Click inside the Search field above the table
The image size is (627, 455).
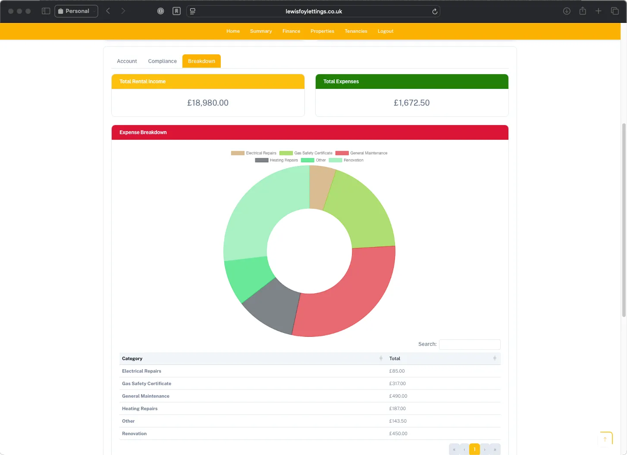(470, 344)
